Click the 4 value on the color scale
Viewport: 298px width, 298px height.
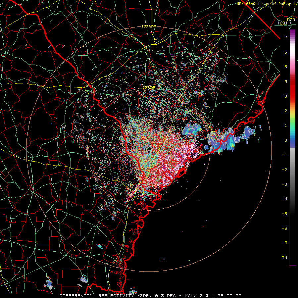coord(286,81)
